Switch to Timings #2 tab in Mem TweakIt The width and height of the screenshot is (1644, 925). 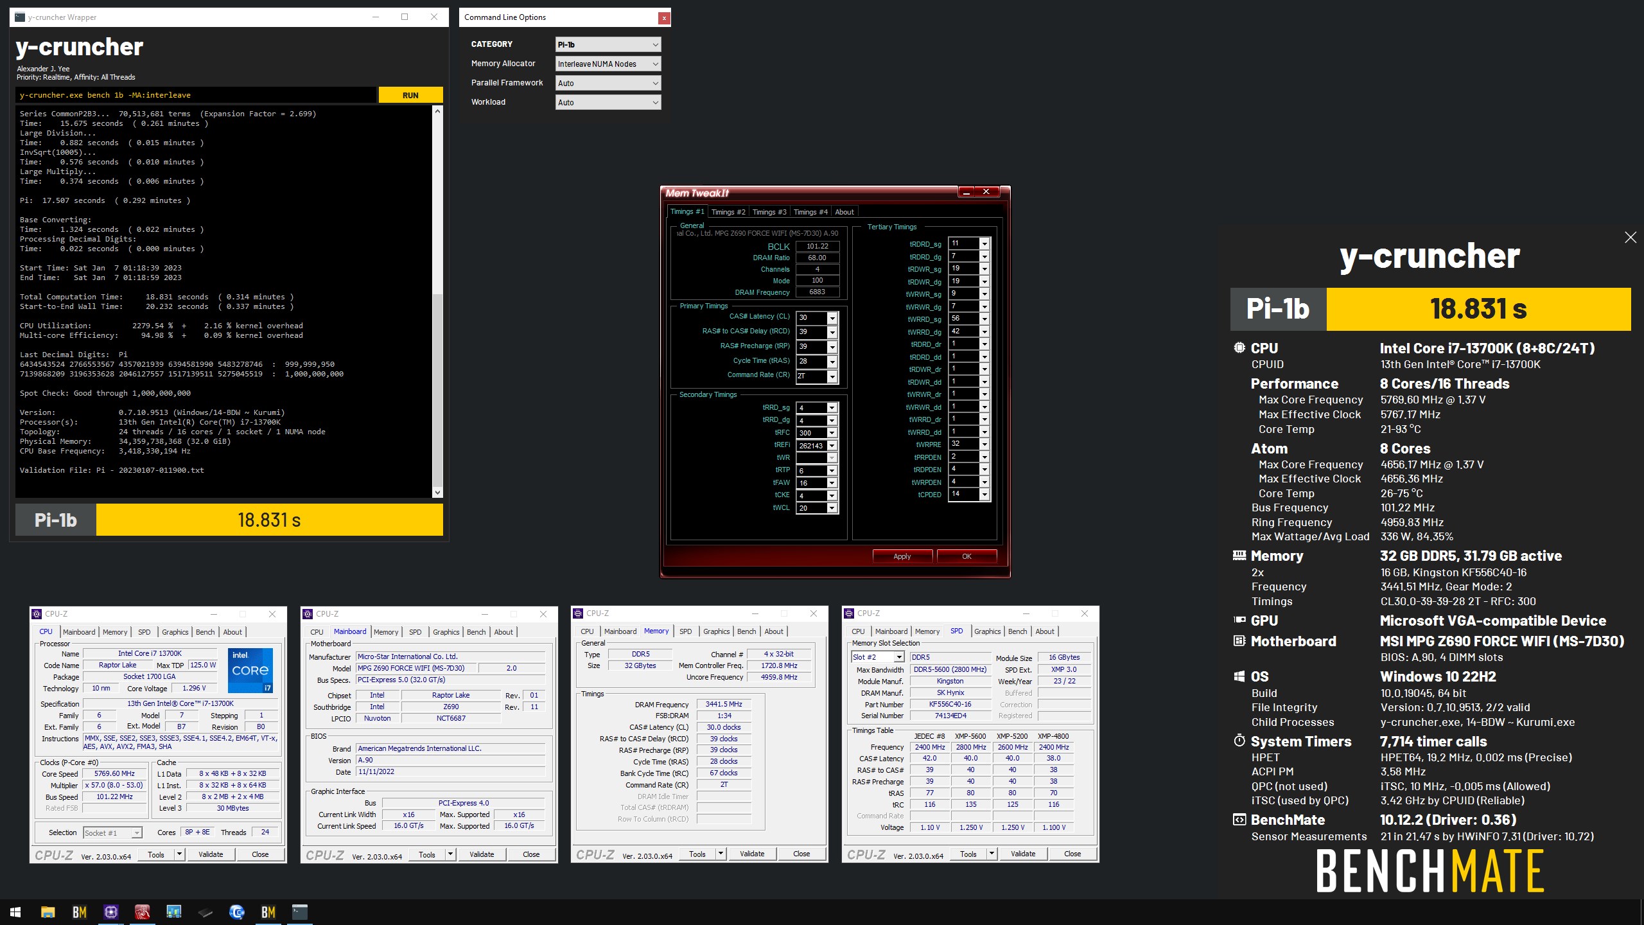[x=728, y=212]
